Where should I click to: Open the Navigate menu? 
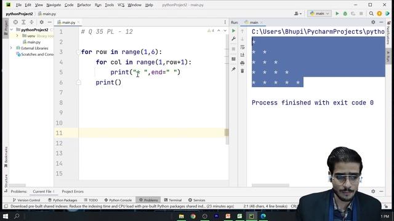tap(54, 5)
